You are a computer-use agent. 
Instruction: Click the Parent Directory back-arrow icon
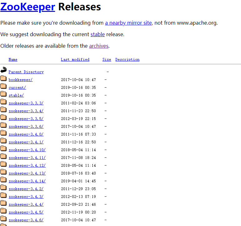(x=3, y=70)
